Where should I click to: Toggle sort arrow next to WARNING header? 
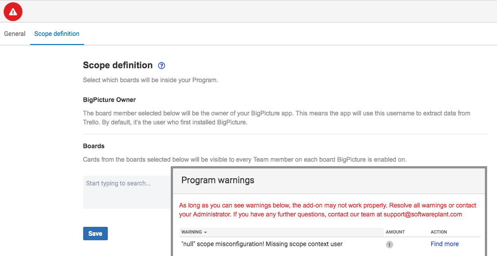[205, 233]
